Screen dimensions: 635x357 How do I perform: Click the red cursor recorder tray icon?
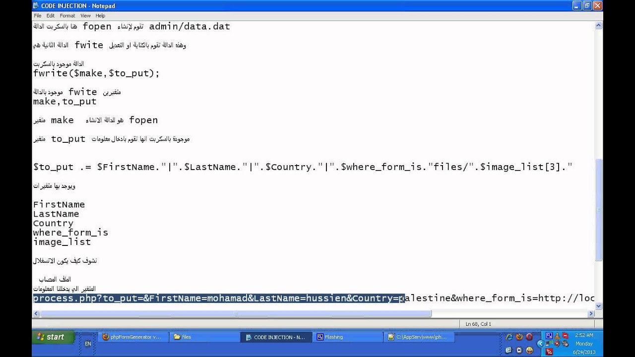549,352
